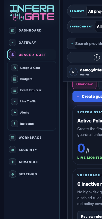Click the Alerts flag icon
The height and width of the screenshot is (219, 102).
coord(15,113)
